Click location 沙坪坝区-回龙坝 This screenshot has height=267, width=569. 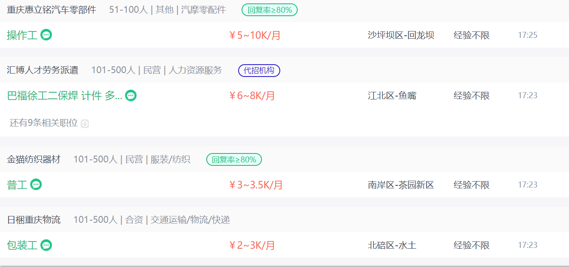pos(401,35)
